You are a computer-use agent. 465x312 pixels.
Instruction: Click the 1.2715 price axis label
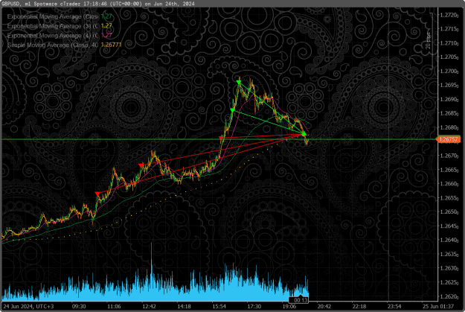(449, 29)
